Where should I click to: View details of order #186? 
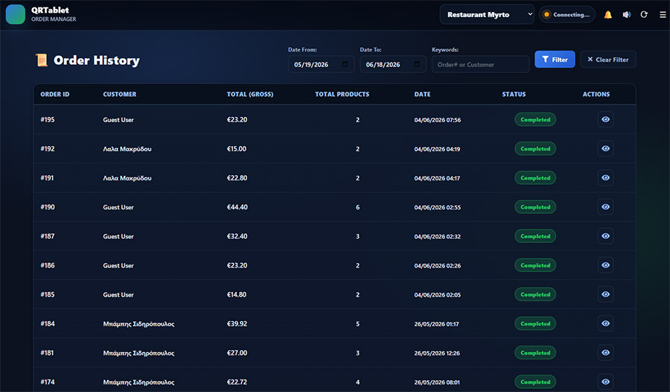[x=605, y=265]
